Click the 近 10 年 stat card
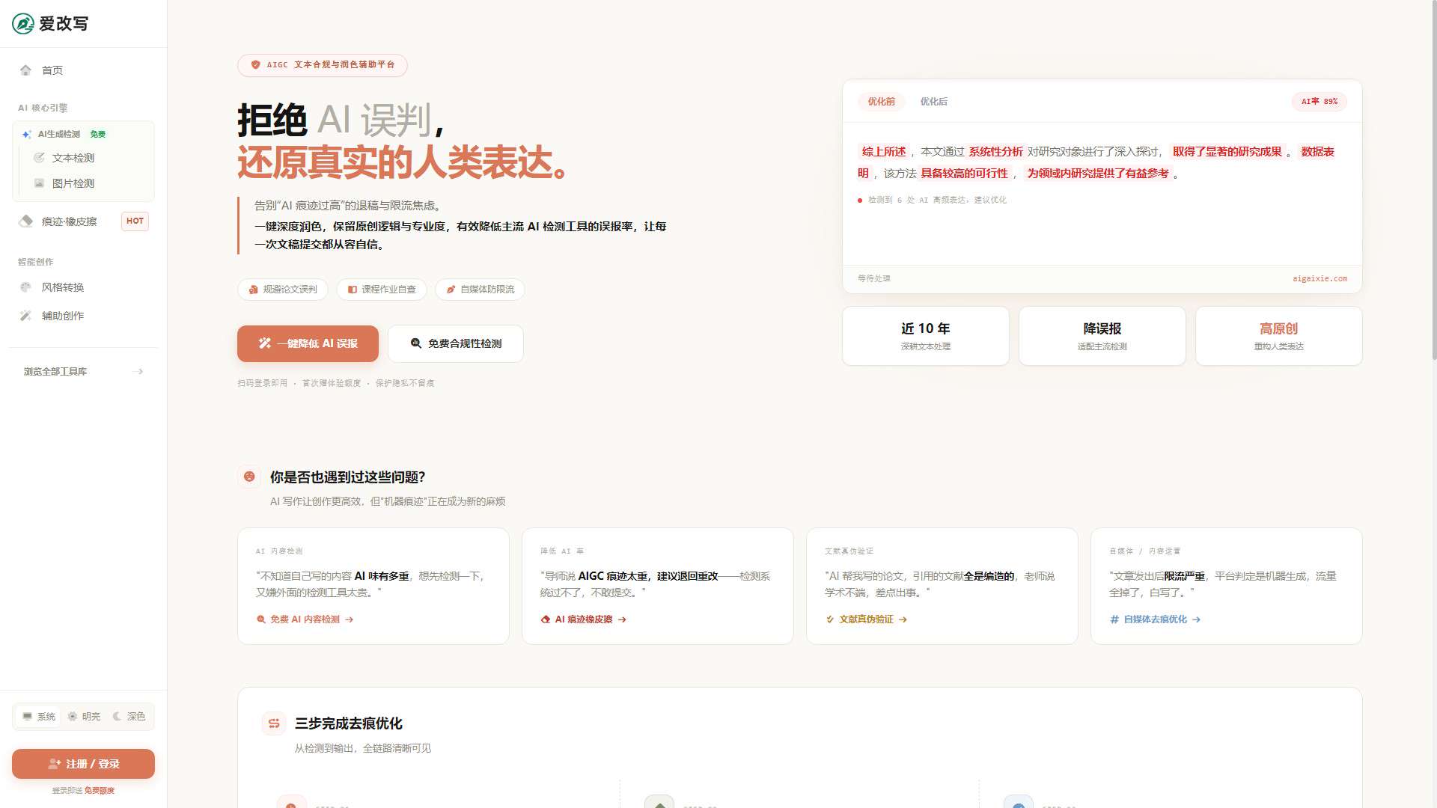This screenshot has width=1437, height=808. coord(925,336)
